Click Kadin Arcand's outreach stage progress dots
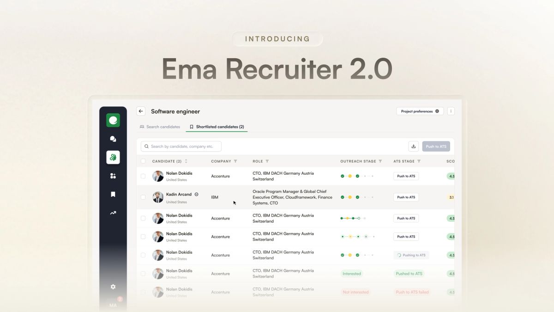Image resolution: width=554 pixels, height=312 pixels. click(357, 197)
